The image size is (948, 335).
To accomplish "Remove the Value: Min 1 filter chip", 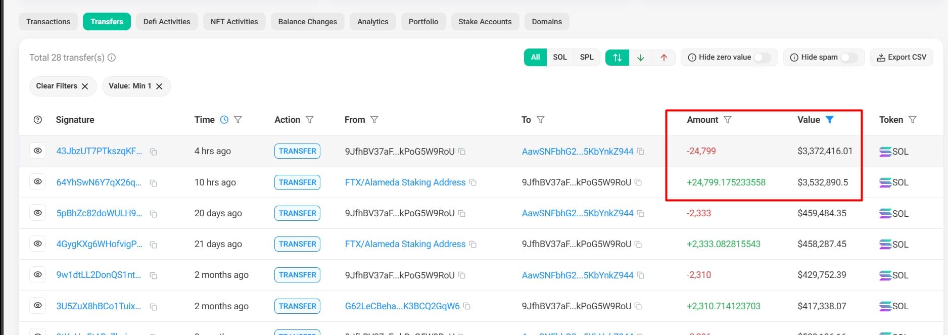I will [159, 86].
